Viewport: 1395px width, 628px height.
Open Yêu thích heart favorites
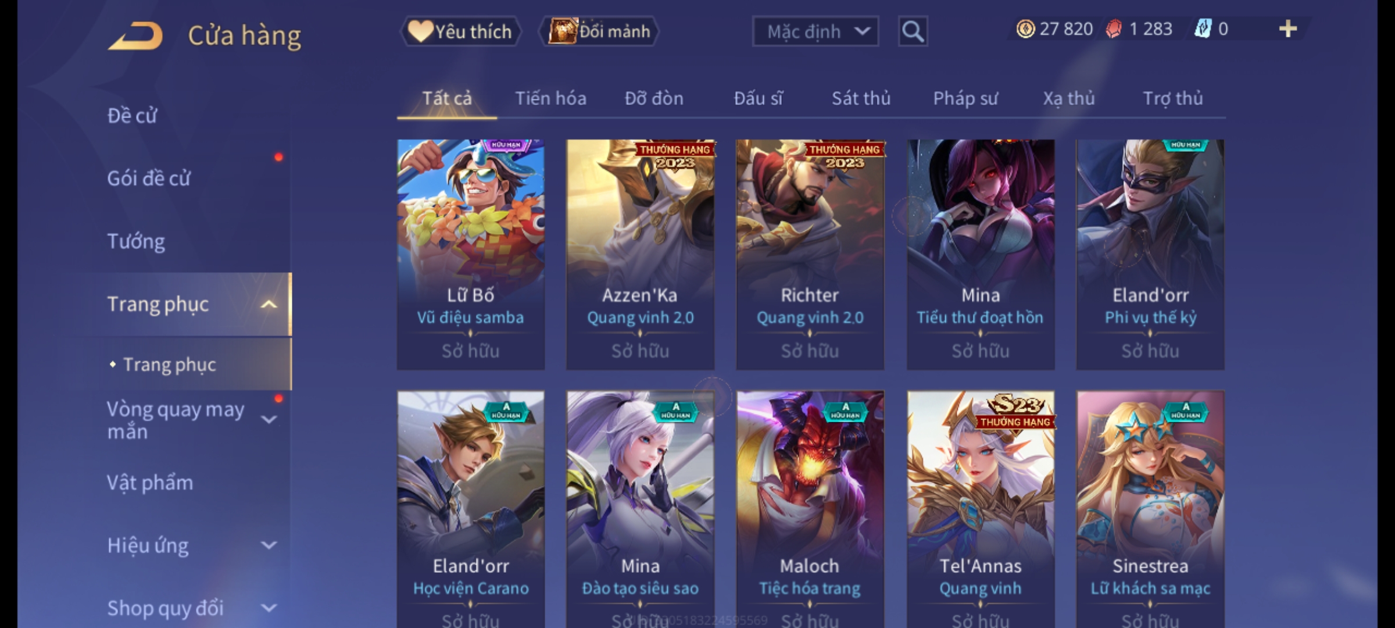click(x=460, y=31)
